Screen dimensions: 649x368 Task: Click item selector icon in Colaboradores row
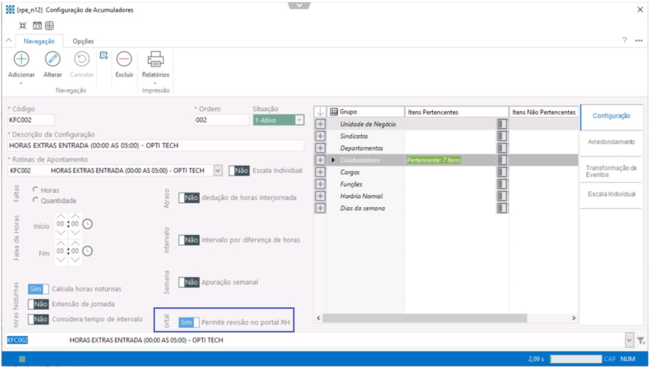tap(502, 160)
